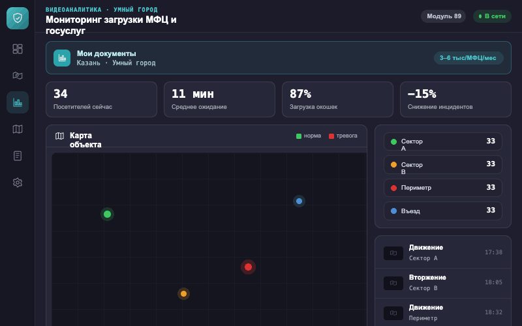Click the 18:05 timestamp

point(493,282)
